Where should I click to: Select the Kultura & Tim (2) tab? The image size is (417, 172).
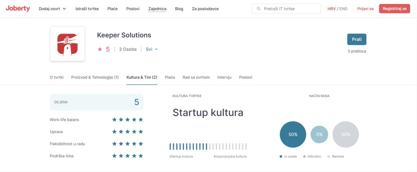(x=142, y=77)
